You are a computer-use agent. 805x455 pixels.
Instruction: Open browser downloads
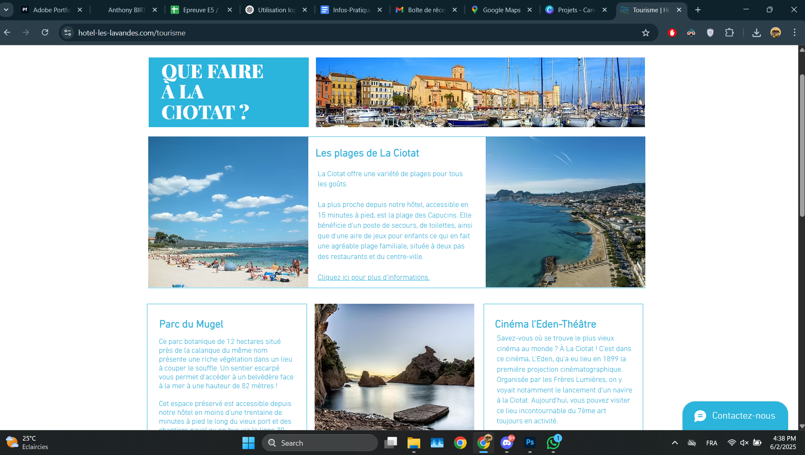pyautogui.click(x=756, y=33)
